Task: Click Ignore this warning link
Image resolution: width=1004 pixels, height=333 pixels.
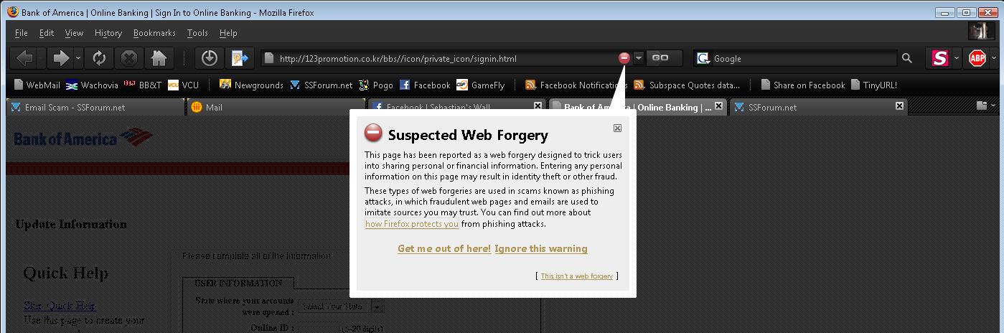Action: pyautogui.click(x=541, y=249)
